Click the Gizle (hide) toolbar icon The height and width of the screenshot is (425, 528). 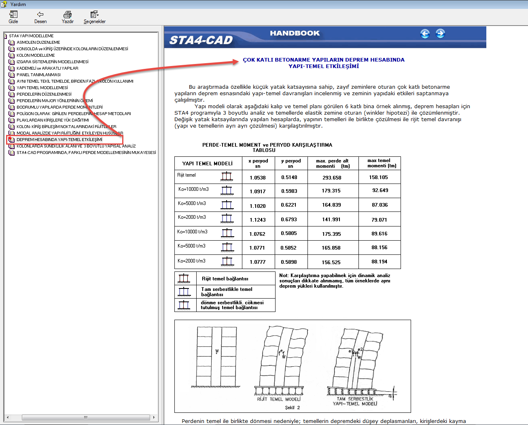13,14
